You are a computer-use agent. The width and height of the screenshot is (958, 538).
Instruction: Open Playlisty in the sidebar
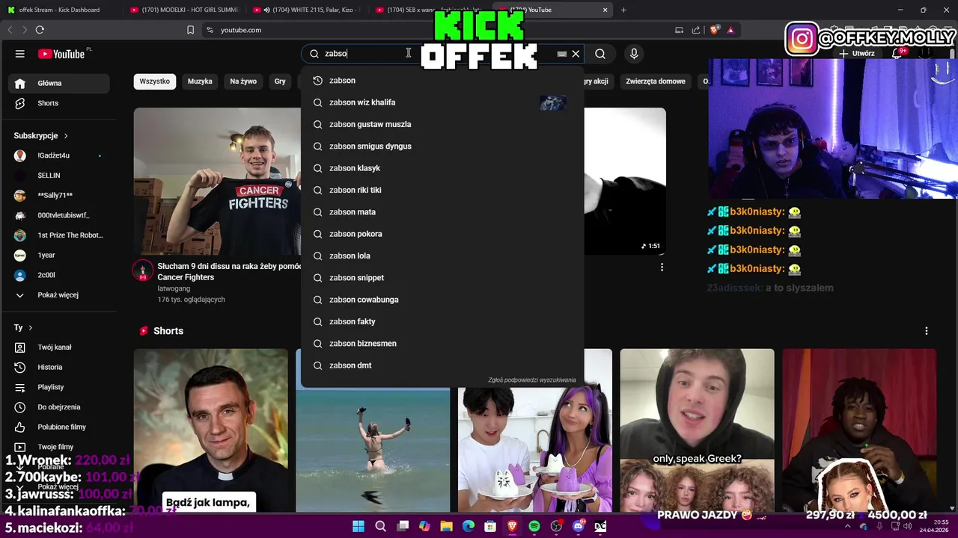click(59, 387)
